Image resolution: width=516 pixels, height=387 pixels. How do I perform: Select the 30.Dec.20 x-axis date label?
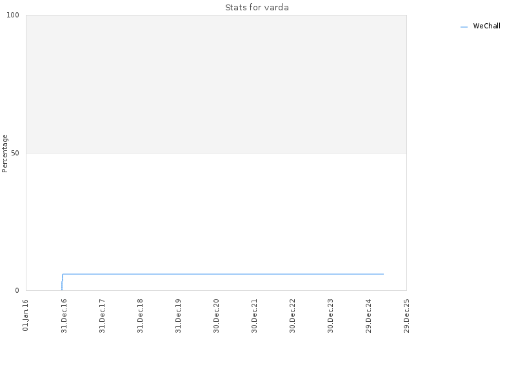[x=217, y=315]
